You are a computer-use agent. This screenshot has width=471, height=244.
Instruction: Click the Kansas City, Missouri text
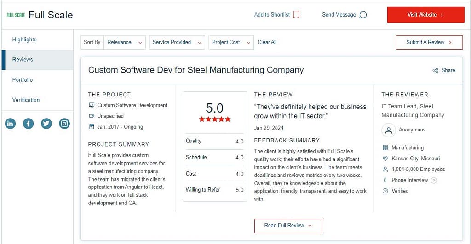(x=415, y=159)
